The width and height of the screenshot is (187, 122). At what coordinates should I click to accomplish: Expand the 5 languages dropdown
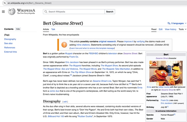[177, 23]
